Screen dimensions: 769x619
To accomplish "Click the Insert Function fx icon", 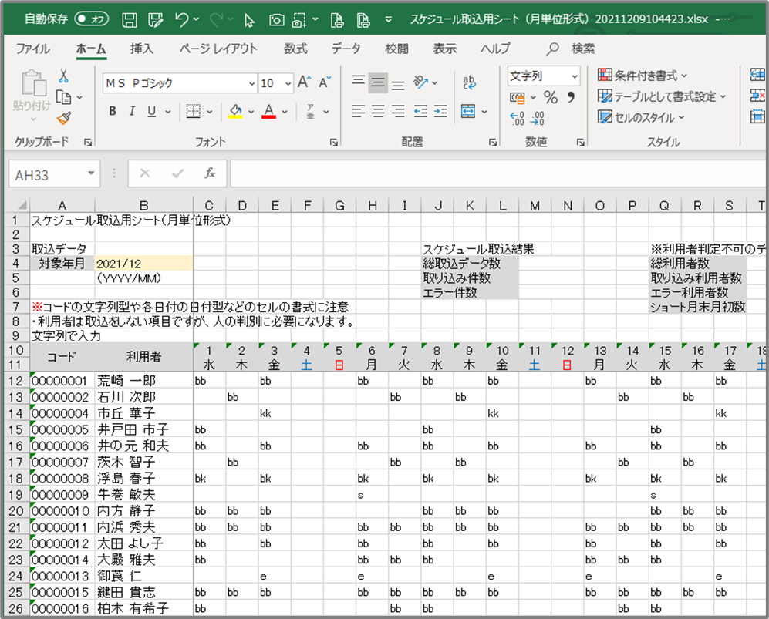I will (x=210, y=173).
